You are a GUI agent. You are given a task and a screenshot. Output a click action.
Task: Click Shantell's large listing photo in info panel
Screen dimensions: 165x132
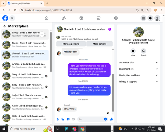(x=138, y=32)
